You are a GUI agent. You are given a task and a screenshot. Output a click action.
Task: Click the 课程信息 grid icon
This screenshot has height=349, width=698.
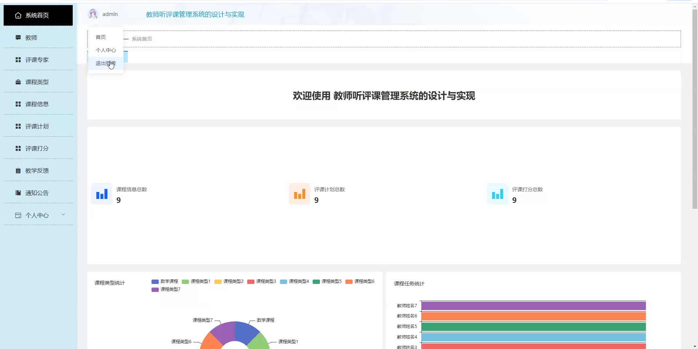(x=18, y=104)
